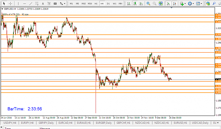Tile chart windows icon
This screenshot has height=129, width=221.
[x=161, y=4]
